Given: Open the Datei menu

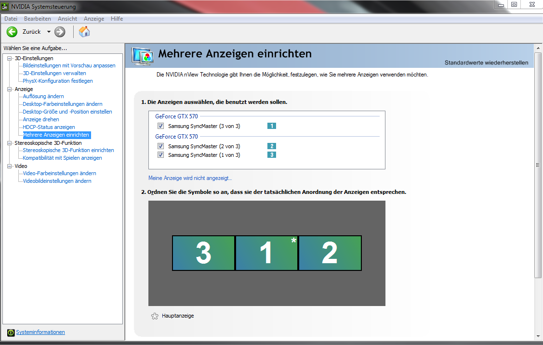Looking at the screenshot, I should click(11, 19).
